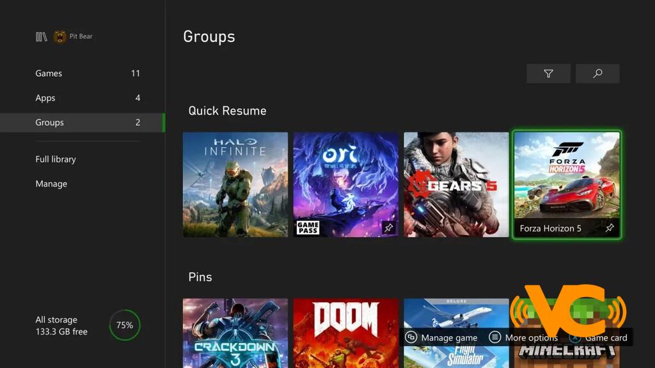Launch the Halo Infinite tile
The height and width of the screenshot is (368, 655).
(235, 185)
